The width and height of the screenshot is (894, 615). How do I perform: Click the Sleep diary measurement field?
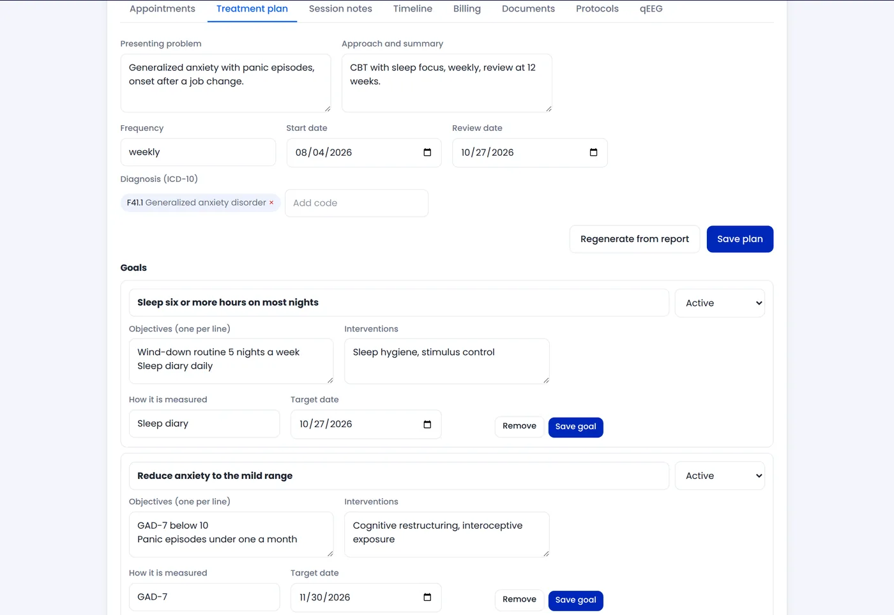[204, 424]
